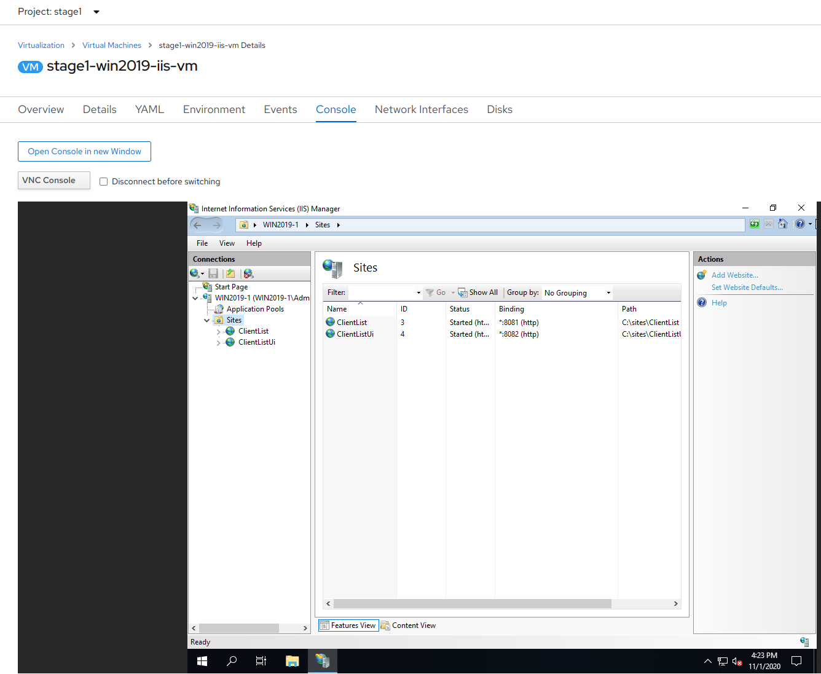
Task: Click the Open Console in new Window button
Action: tap(84, 151)
